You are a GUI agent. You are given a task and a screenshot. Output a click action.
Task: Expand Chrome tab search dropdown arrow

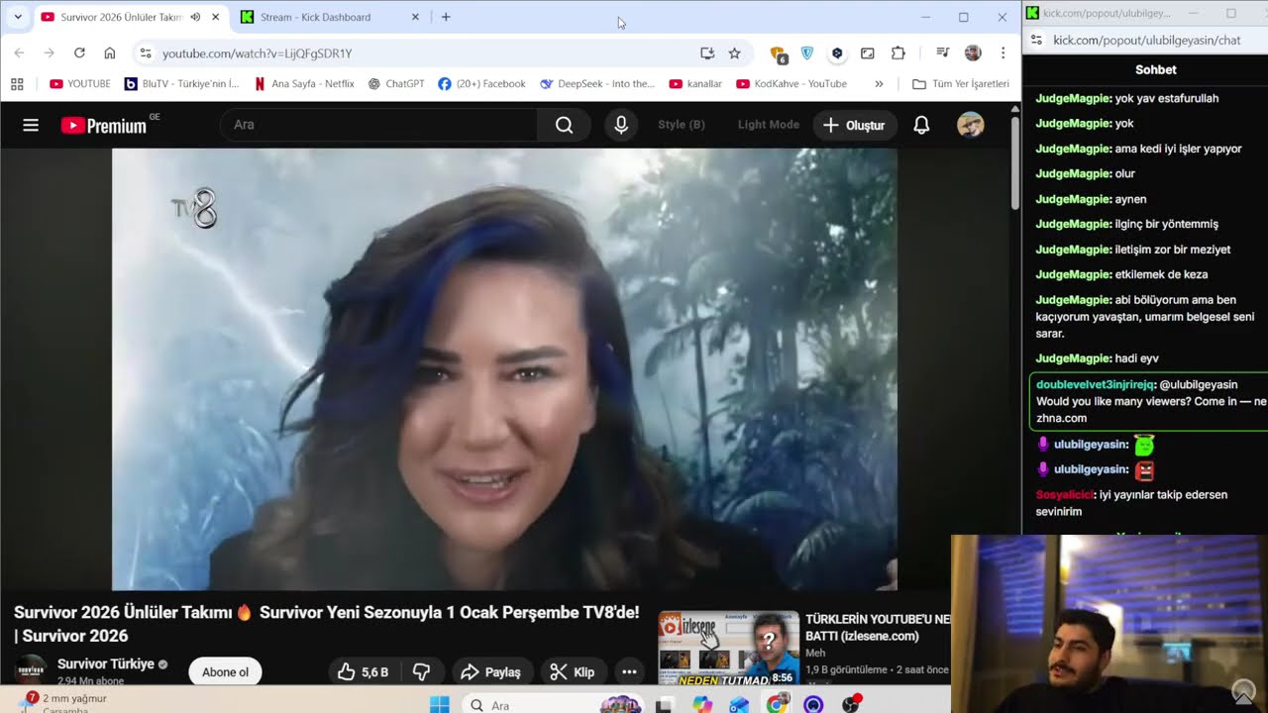pos(18,17)
